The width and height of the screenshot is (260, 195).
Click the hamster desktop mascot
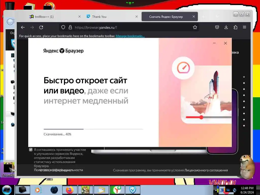coord(247,167)
